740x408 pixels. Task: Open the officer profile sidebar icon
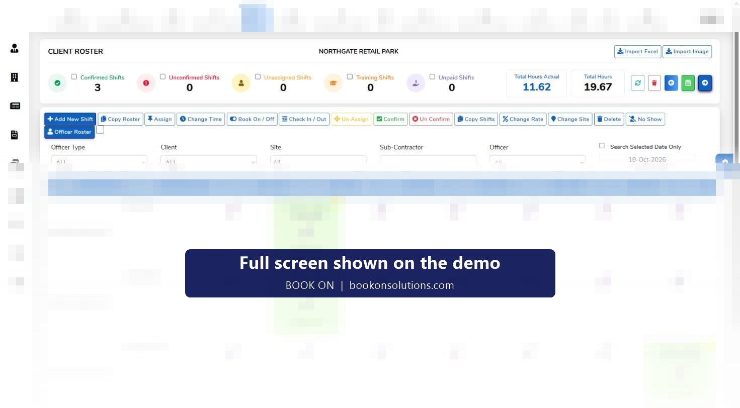tap(15, 48)
